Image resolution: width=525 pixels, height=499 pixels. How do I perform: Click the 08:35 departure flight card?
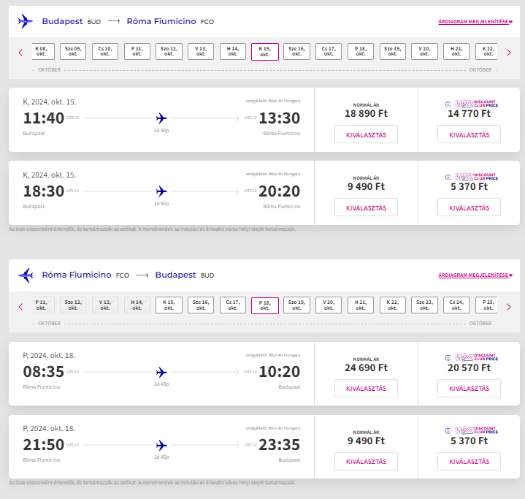(161, 373)
